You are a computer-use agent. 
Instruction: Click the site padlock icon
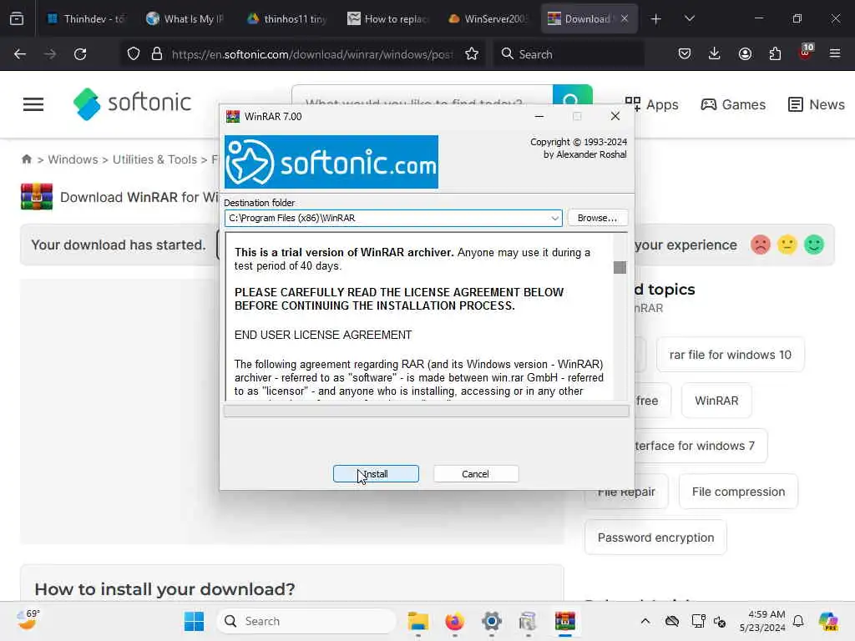coord(157,54)
